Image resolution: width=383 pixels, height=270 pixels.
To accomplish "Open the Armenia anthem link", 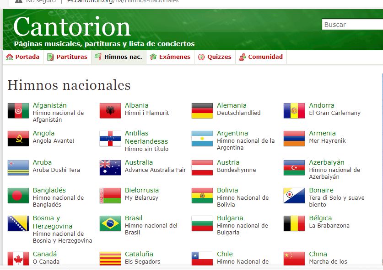I will pyautogui.click(x=322, y=134).
